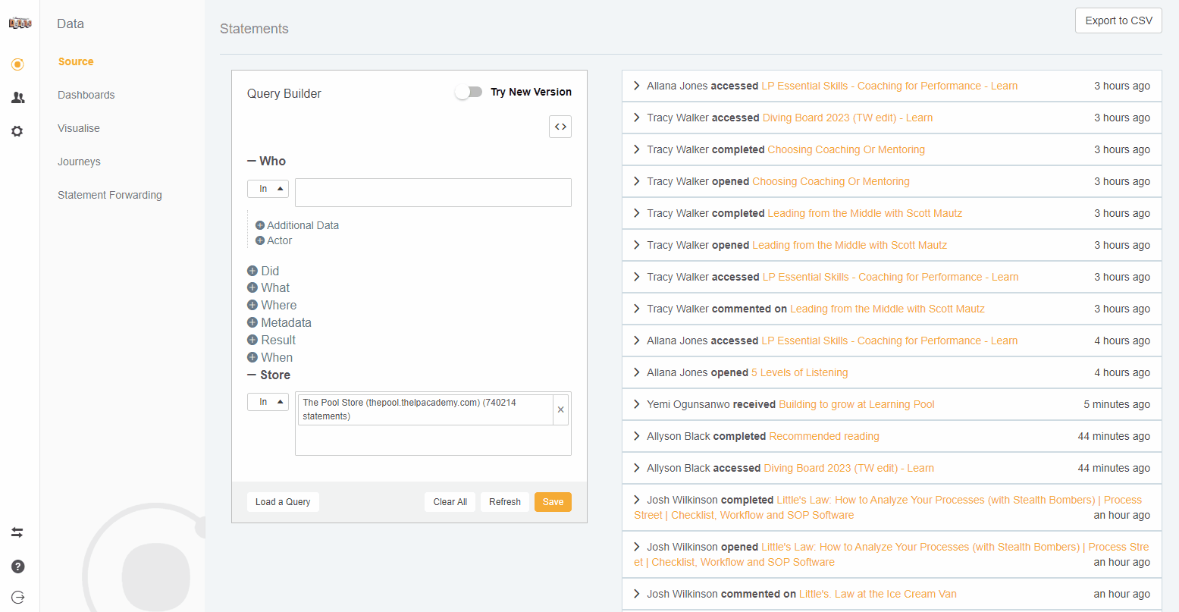Click '5 minutes ago' timestamp

[1117, 404]
